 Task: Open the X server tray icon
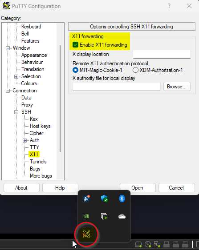coord(86,234)
